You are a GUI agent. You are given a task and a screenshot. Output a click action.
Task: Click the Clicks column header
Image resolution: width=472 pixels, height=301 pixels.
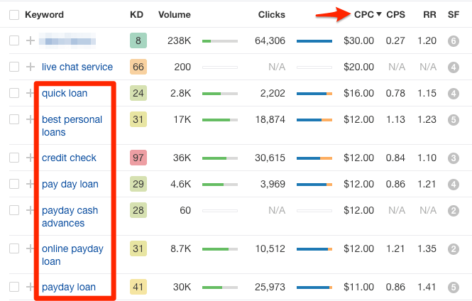(272, 15)
